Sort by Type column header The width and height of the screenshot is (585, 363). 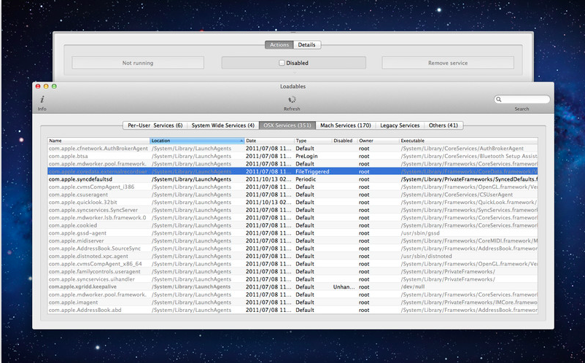click(x=313, y=141)
